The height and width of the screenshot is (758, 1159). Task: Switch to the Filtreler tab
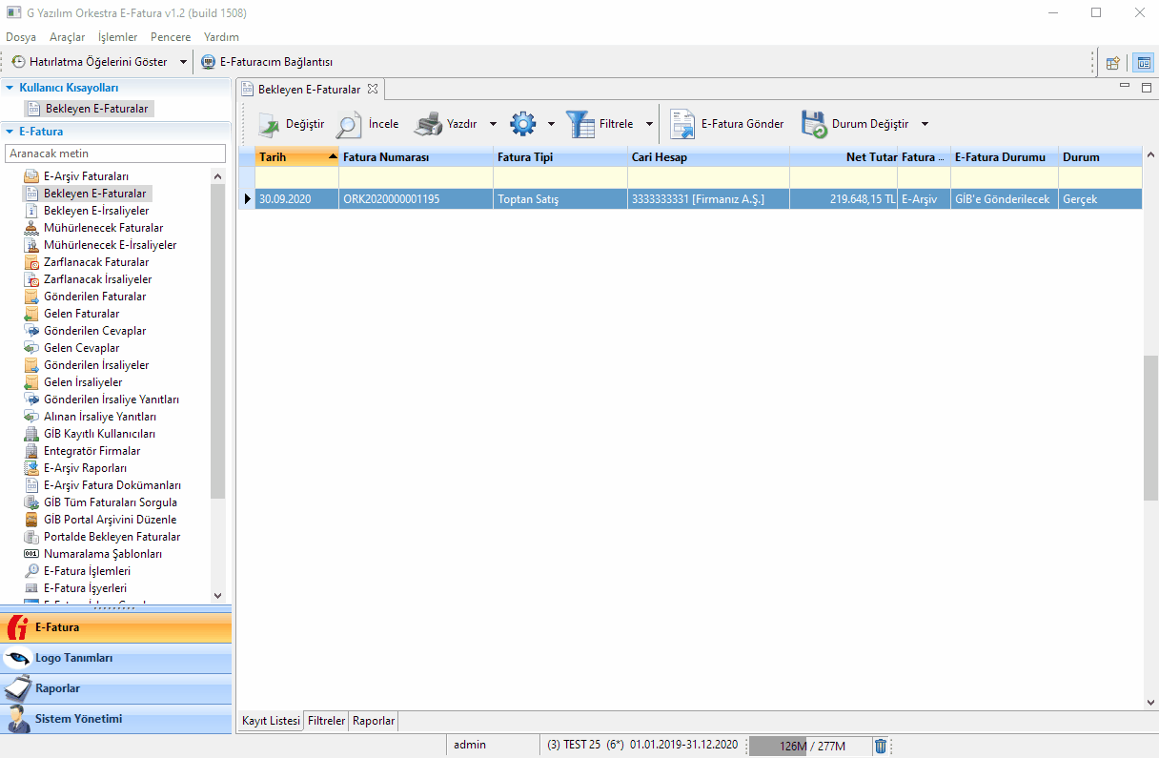(327, 721)
